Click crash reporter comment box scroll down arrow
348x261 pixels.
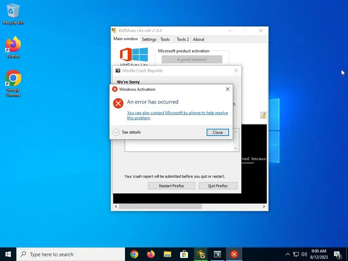(236, 149)
